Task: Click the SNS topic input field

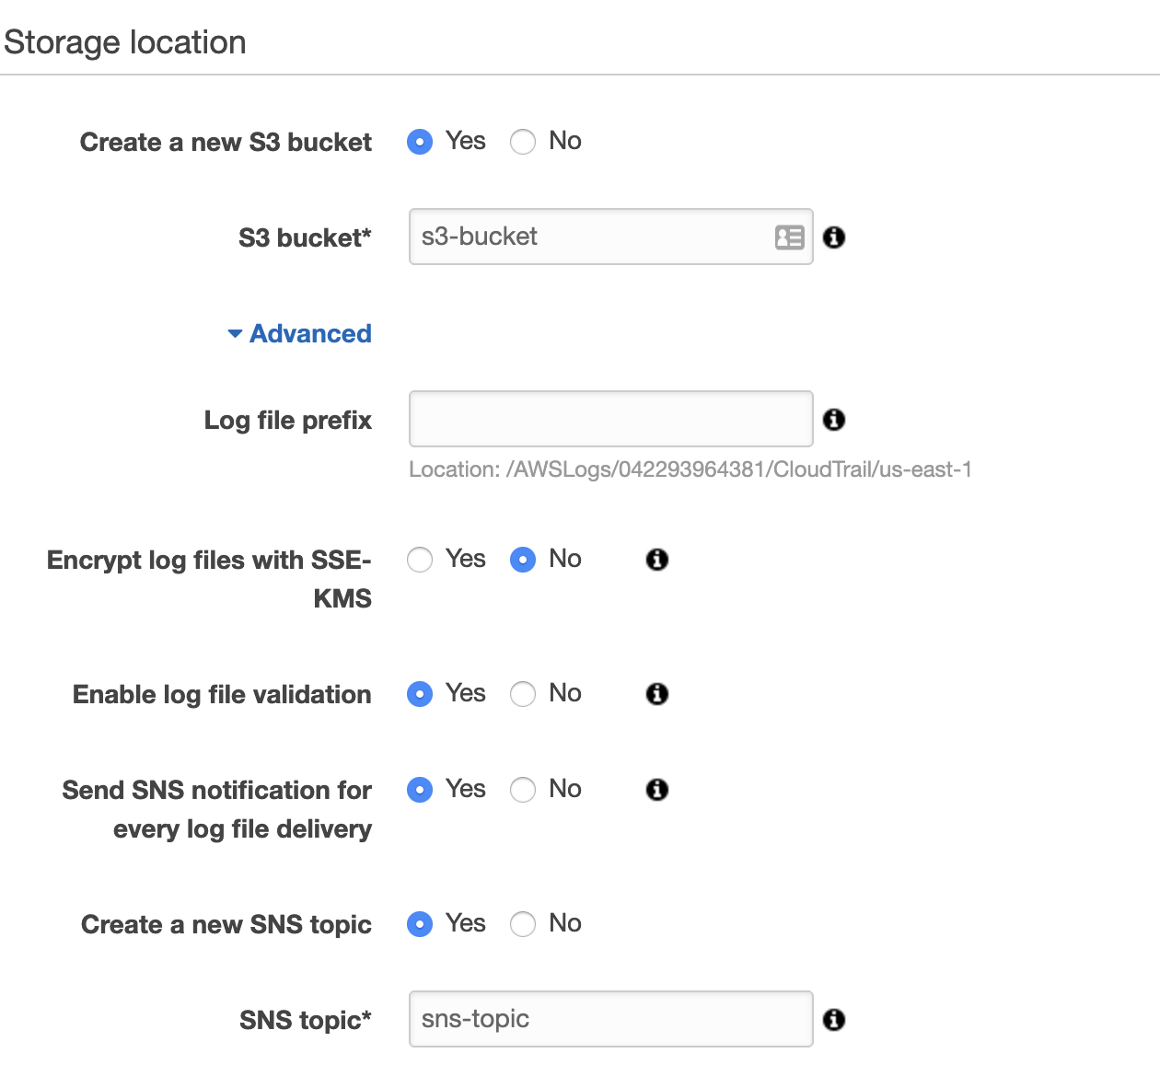Action: tap(609, 1020)
